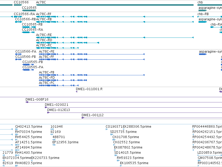Click EST EK106535.5prime
Screen dimensions: 222x167
click(x=121, y=166)
